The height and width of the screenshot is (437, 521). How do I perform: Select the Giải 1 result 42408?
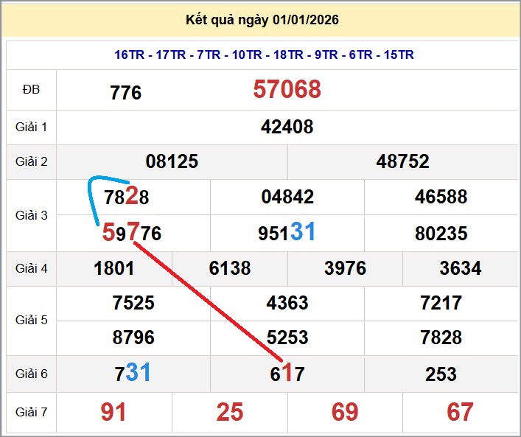tap(287, 127)
